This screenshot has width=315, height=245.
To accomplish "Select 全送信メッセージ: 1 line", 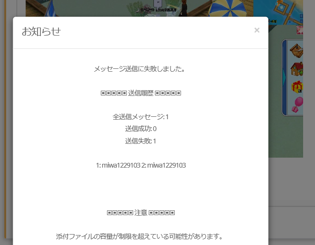I will [141, 117].
